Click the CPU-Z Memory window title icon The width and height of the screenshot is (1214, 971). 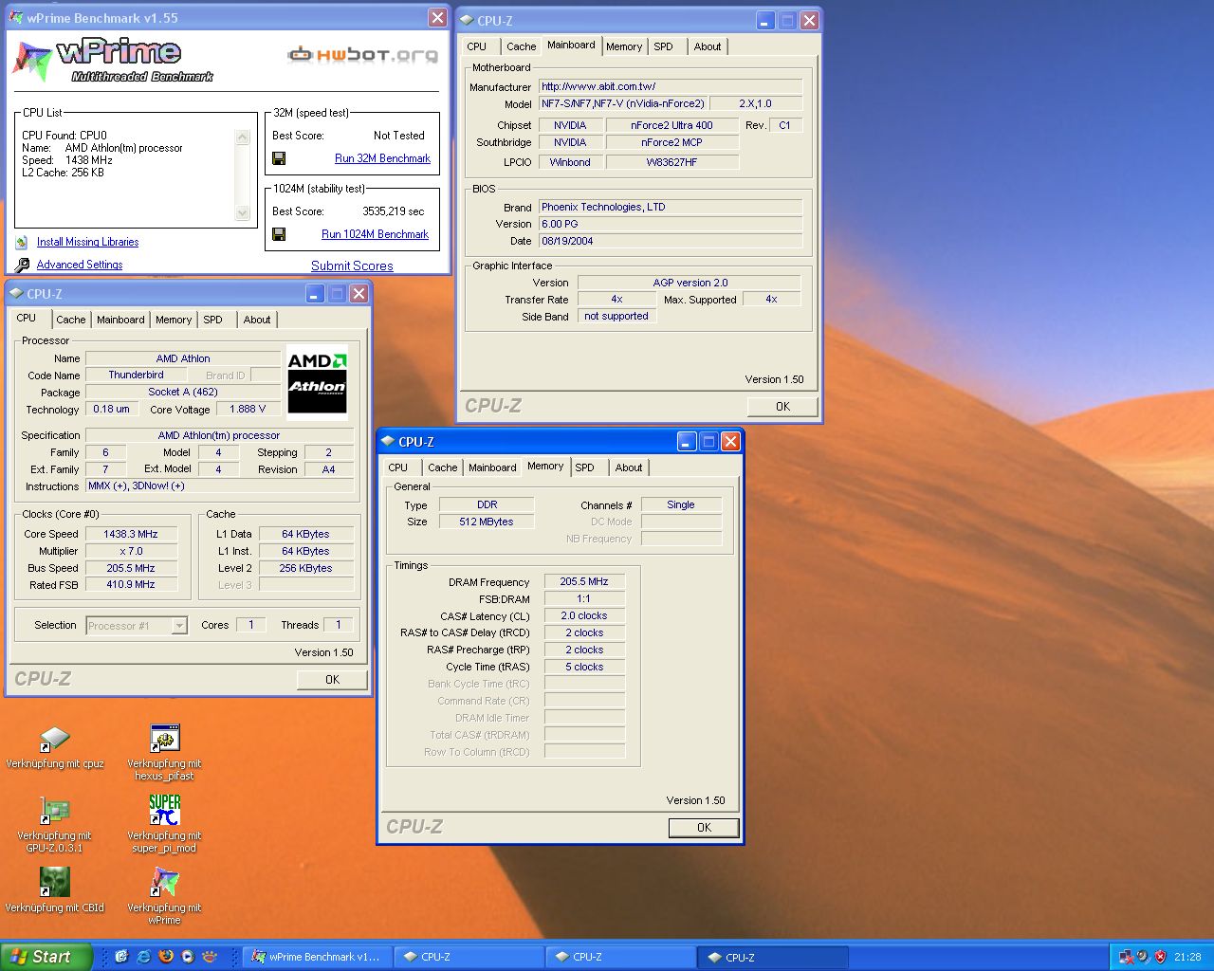coord(388,442)
